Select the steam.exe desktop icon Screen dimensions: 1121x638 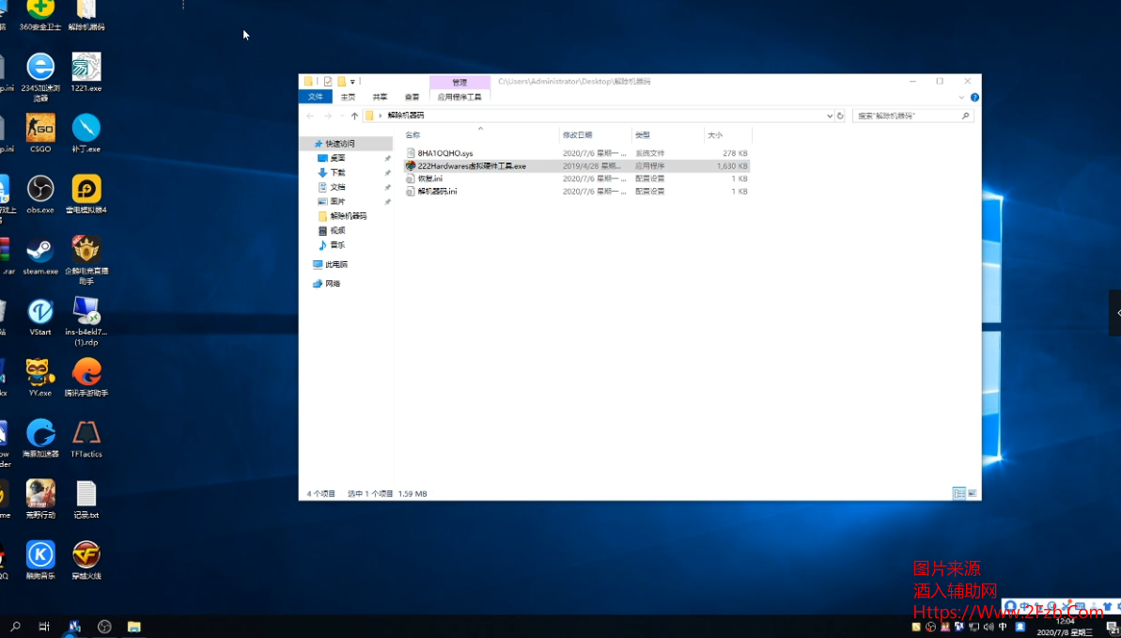40,256
